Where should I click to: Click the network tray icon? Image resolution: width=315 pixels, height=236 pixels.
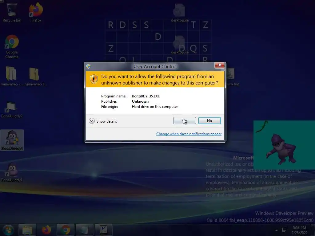pos(284,230)
